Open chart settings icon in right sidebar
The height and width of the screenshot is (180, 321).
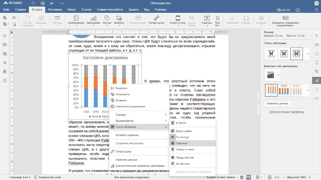pyautogui.click(x=317, y=80)
